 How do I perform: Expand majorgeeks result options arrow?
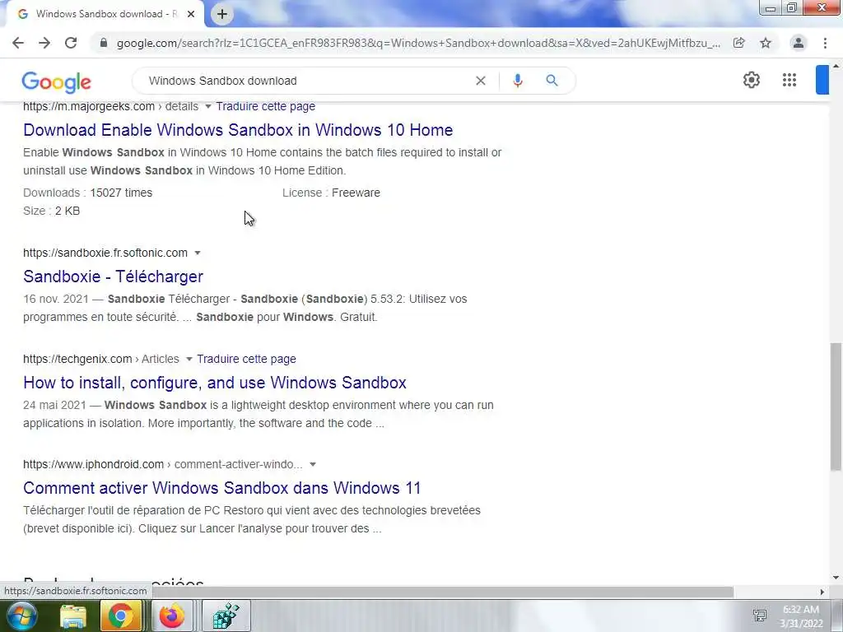pyautogui.click(x=208, y=106)
